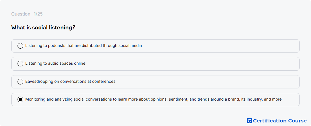This screenshot has height=126, width=311.
Task: Click 'Listening to audio spaces online' text
Action: 55,63
